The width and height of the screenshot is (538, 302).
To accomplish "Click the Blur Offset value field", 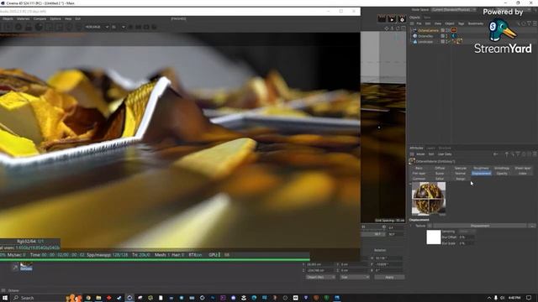I will 467,237.
